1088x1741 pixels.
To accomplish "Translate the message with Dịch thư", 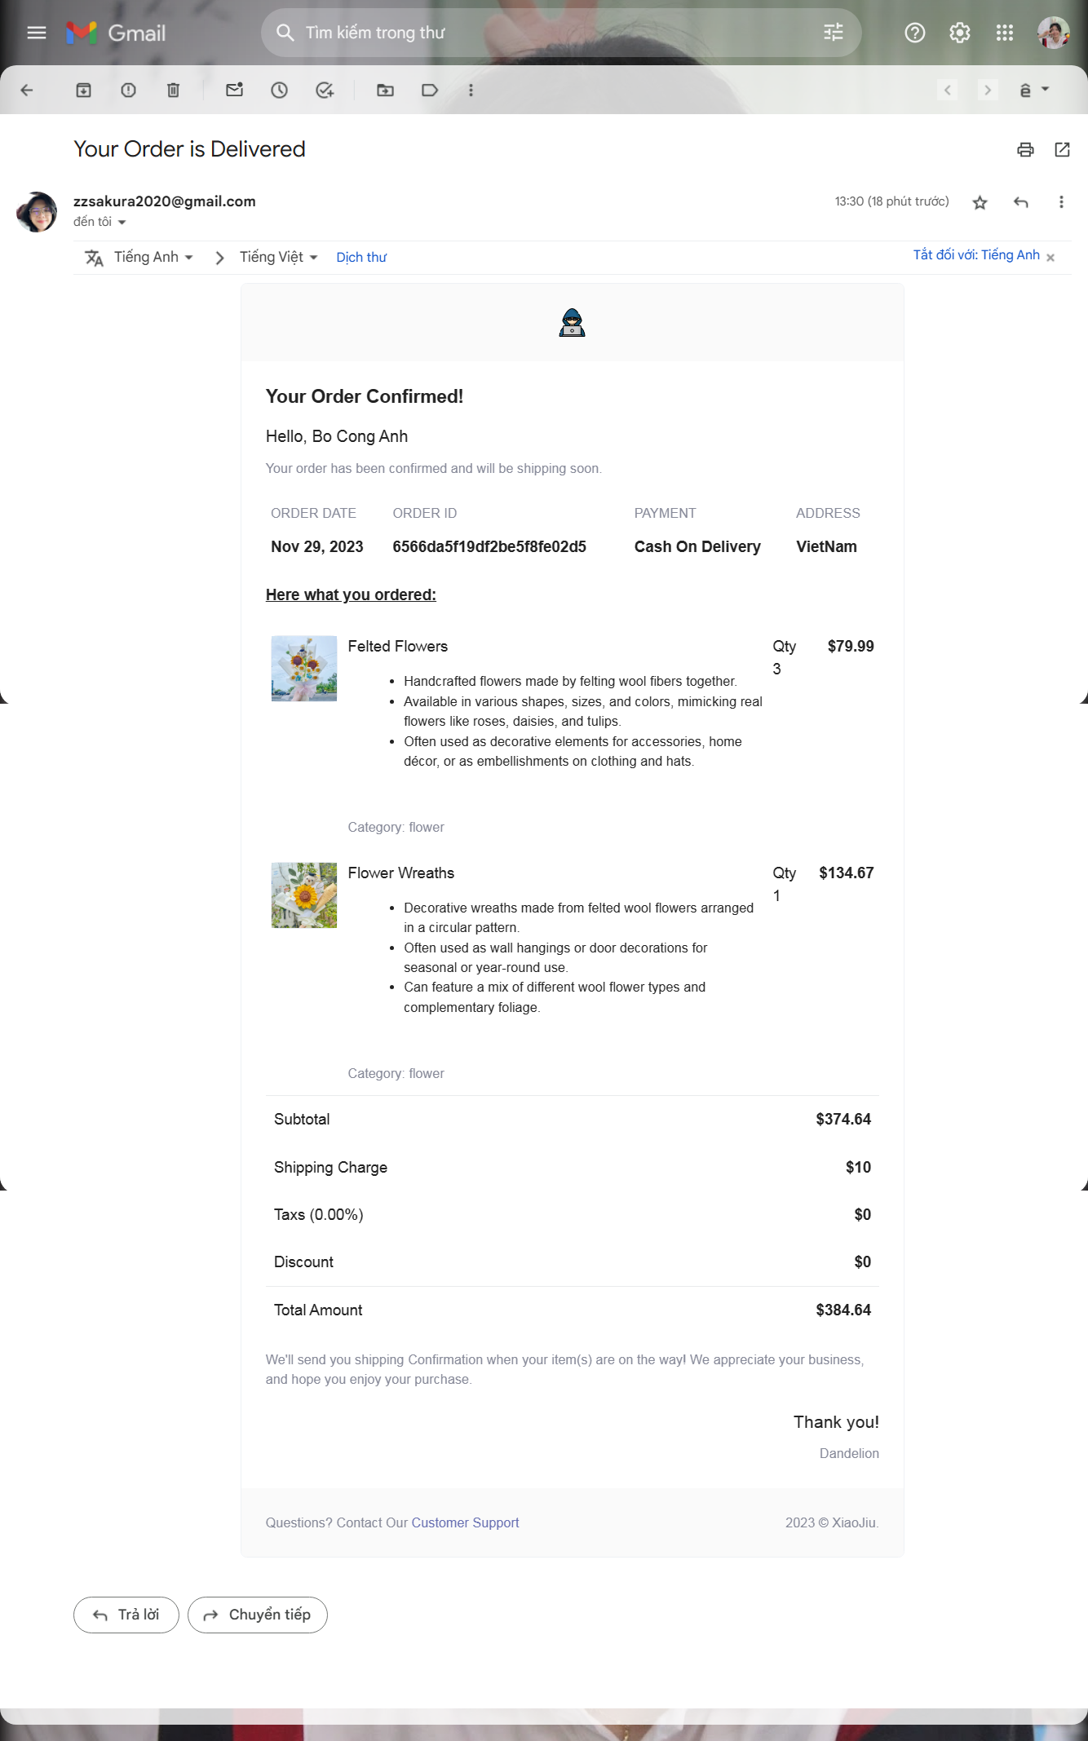I will (361, 257).
